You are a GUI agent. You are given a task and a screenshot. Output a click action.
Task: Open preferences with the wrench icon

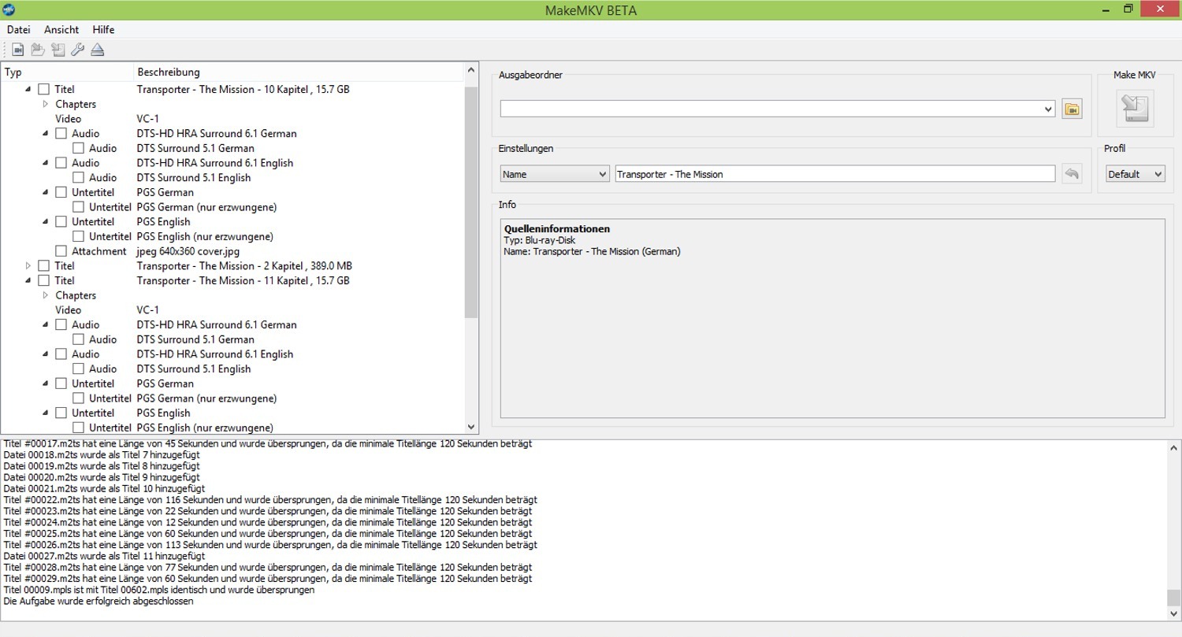click(77, 50)
